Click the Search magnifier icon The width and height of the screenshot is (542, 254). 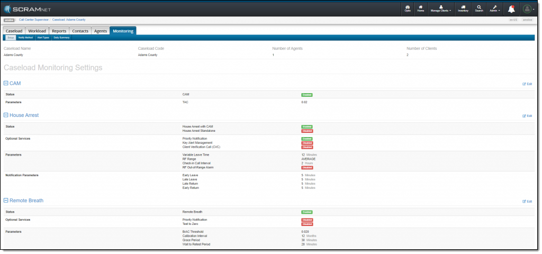[x=478, y=8]
